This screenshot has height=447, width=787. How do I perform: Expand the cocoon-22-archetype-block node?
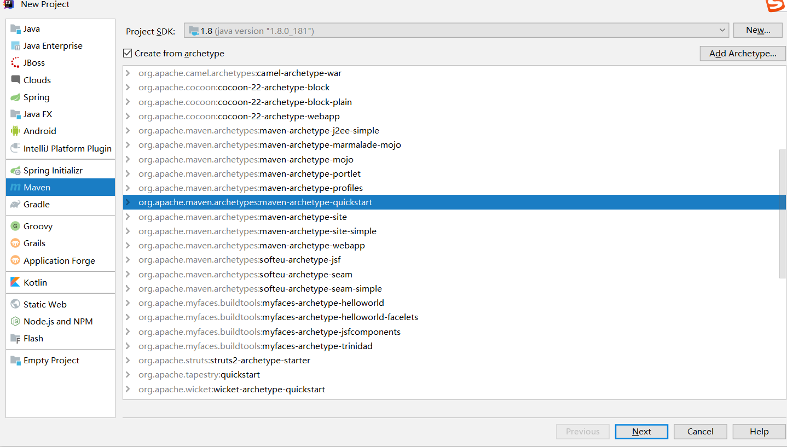128,88
